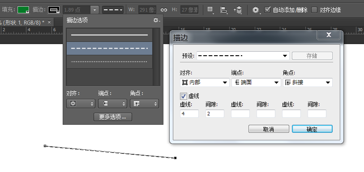Open the path alignment icon
The width and height of the screenshot is (364, 172).
pyautogui.click(x=223, y=10)
